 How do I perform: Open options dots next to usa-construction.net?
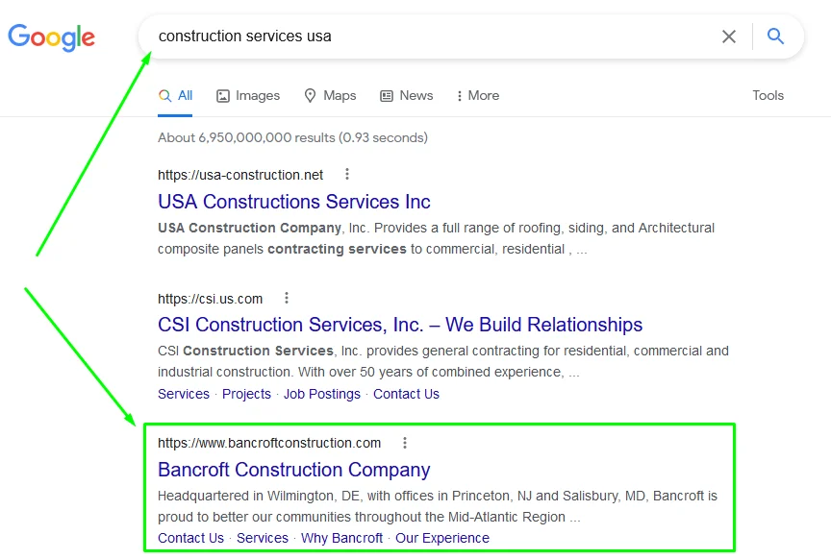point(347,174)
